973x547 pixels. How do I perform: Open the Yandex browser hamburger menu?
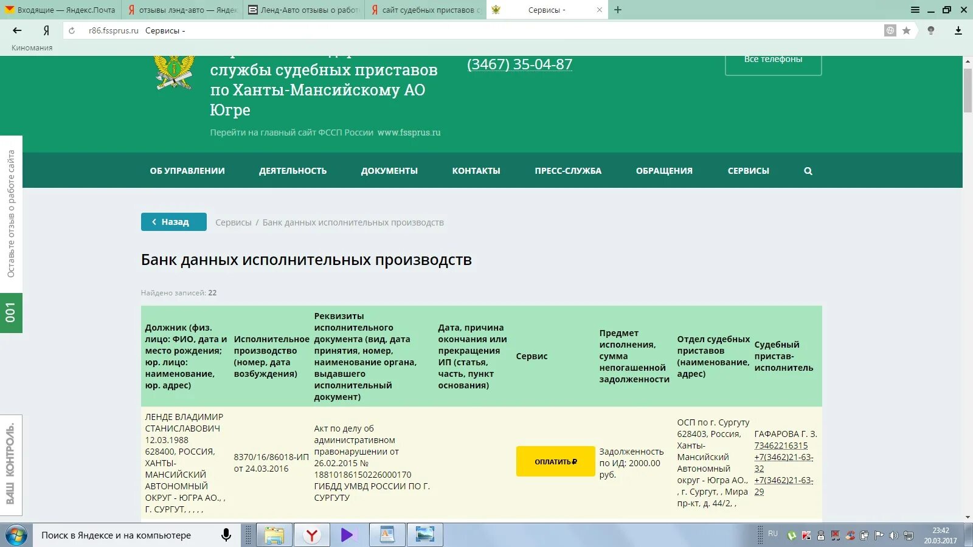pyautogui.click(x=915, y=10)
